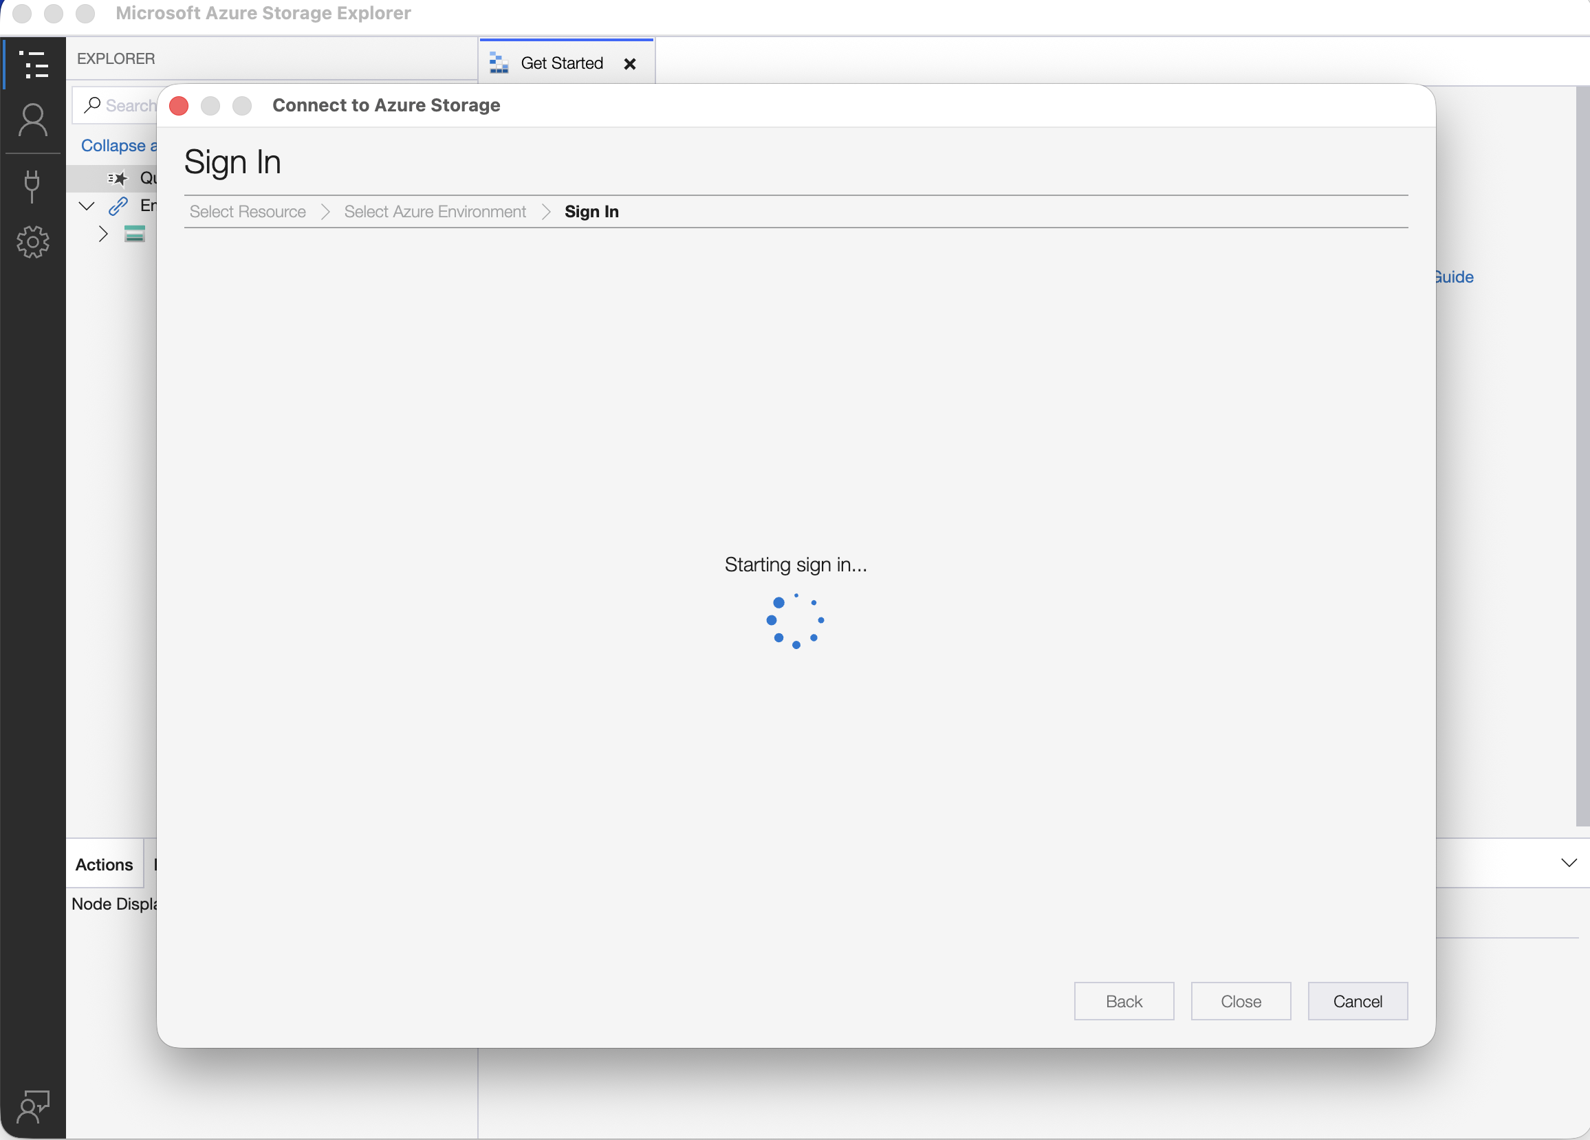Select the Actions tab in bottom panel
1590x1140 pixels.
click(x=105, y=864)
